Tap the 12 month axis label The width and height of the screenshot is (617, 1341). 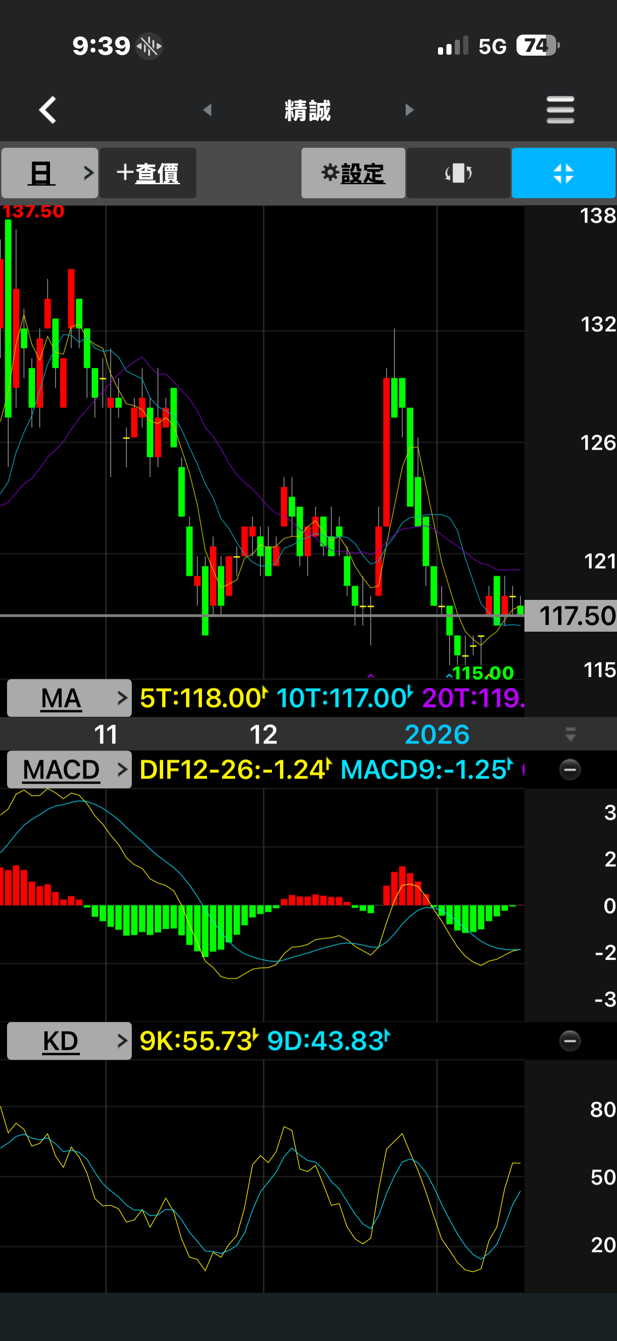(263, 735)
